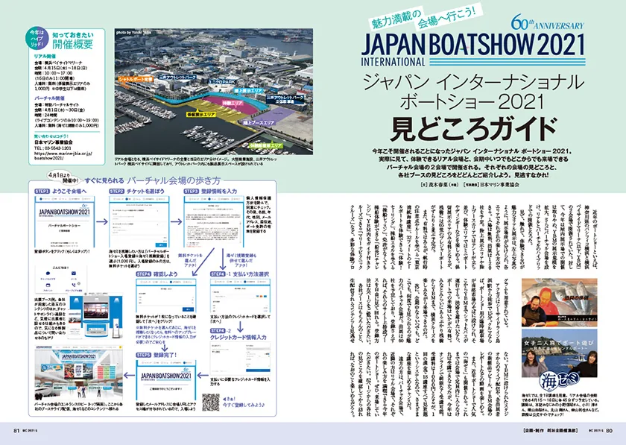Image resolution: width=626 pixels, height=445 pixels.
Task: Click the ボートショー2021 subtitle line
Action: [x=472, y=102]
